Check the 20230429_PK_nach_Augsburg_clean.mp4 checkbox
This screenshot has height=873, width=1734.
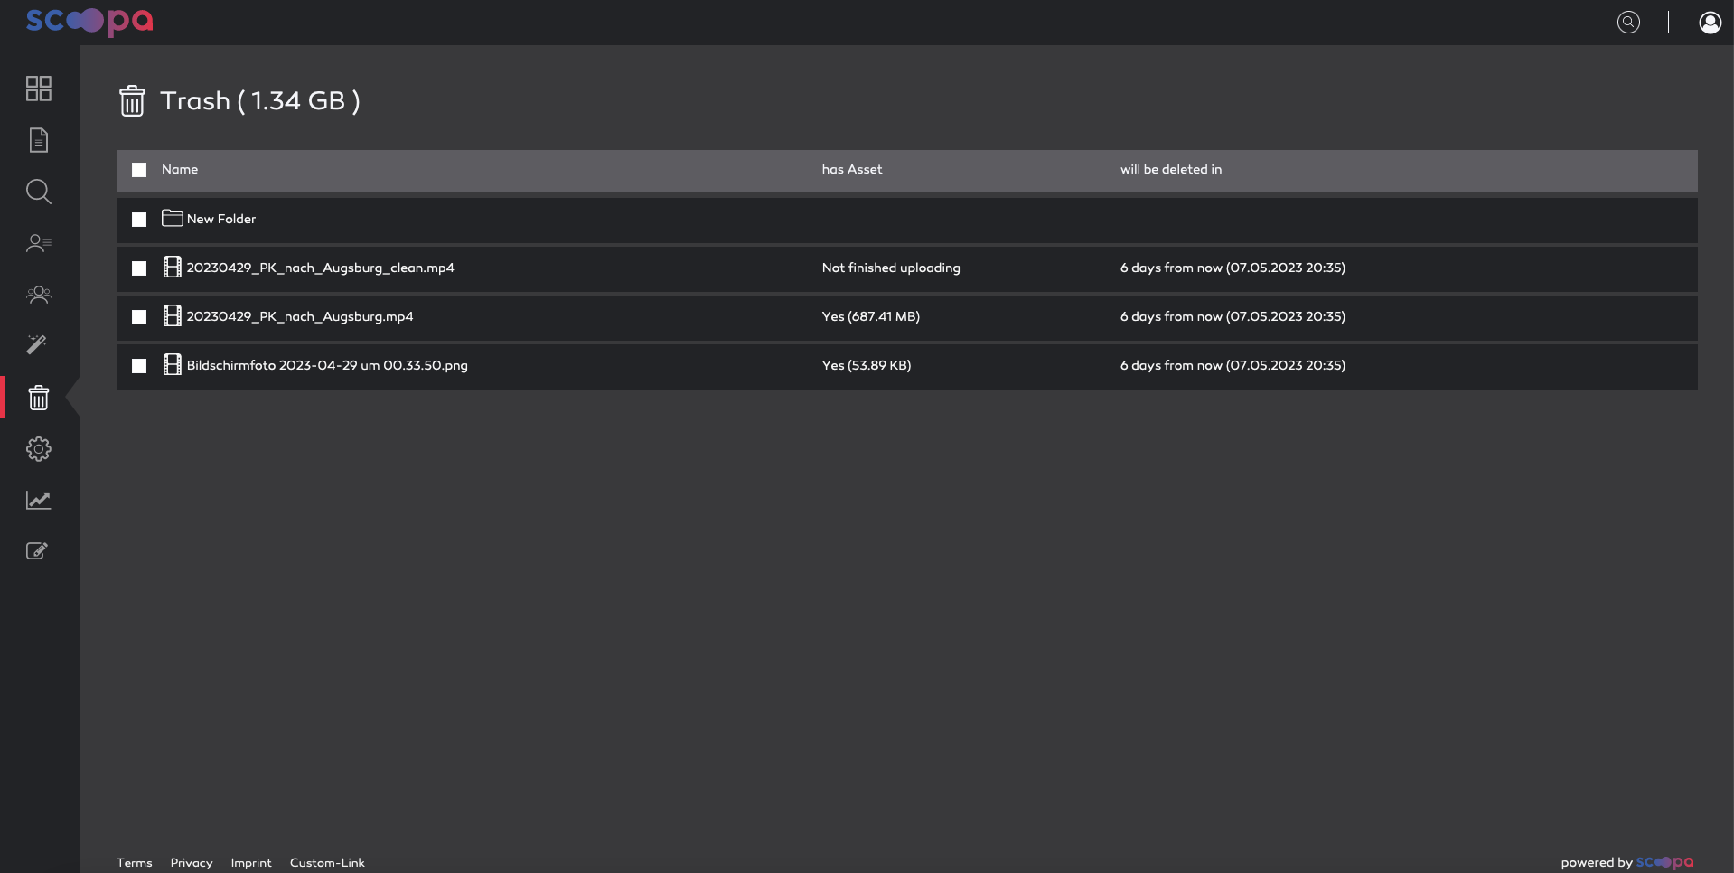click(x=139, y=268)
